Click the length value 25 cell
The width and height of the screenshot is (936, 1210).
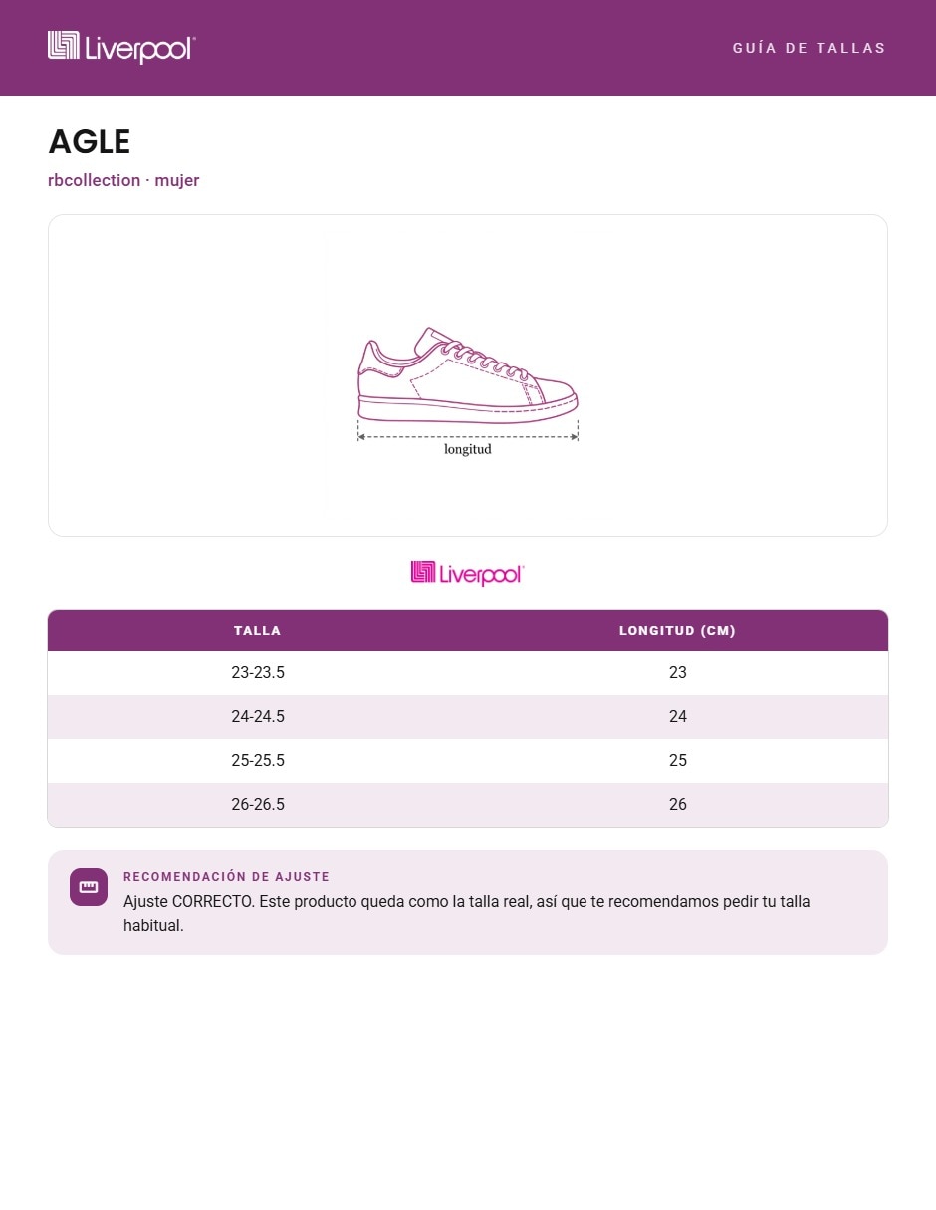(x=678, y=761)
